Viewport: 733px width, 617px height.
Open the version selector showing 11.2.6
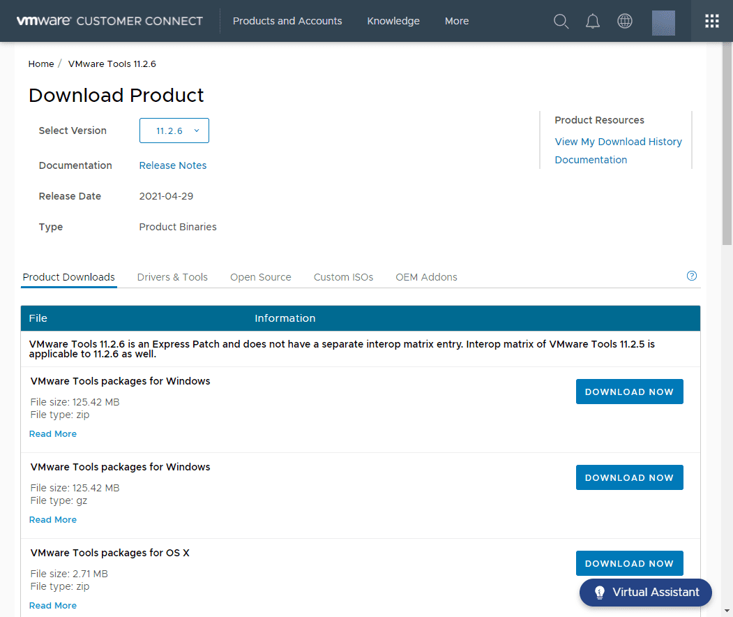(174, 131)
